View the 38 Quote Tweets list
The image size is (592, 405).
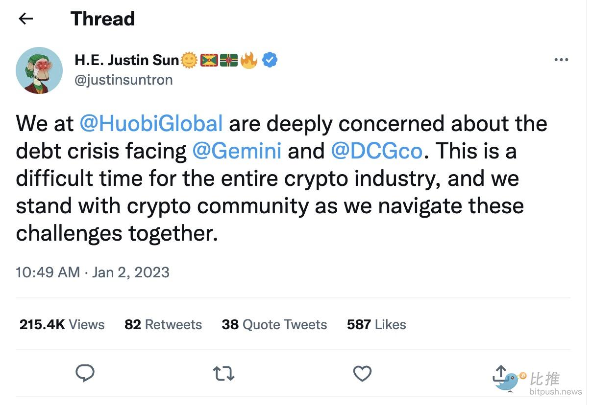click(x=274, y=324)
